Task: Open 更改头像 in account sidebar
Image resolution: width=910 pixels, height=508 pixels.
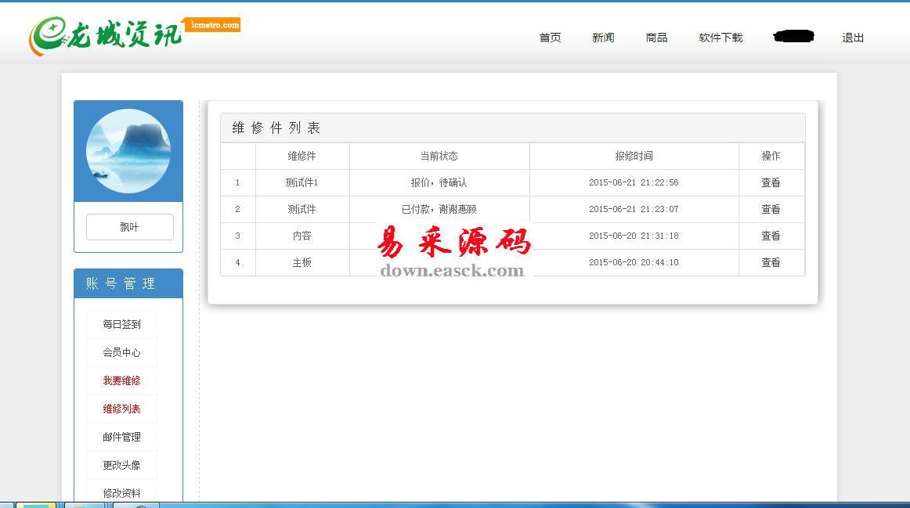Action: [121, 465]
